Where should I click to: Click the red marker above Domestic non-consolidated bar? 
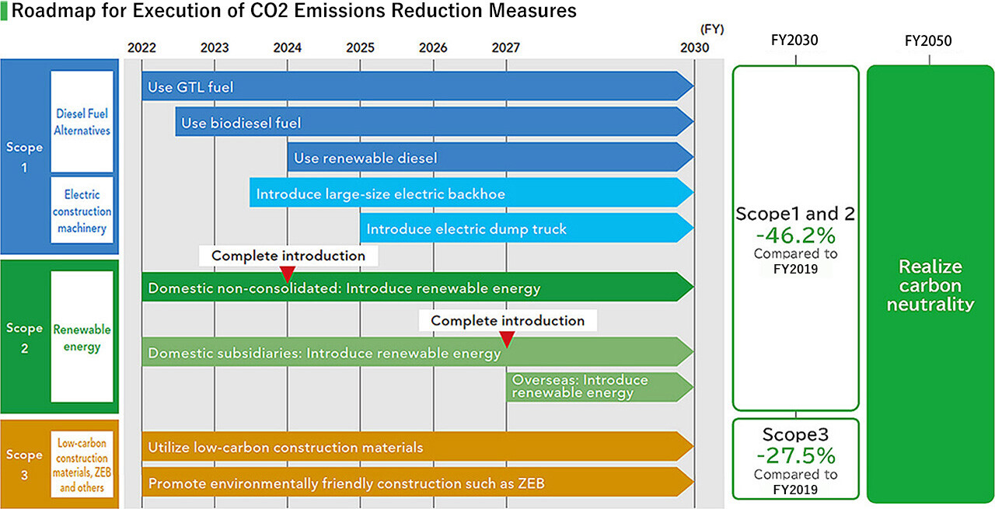click(287, 274)
